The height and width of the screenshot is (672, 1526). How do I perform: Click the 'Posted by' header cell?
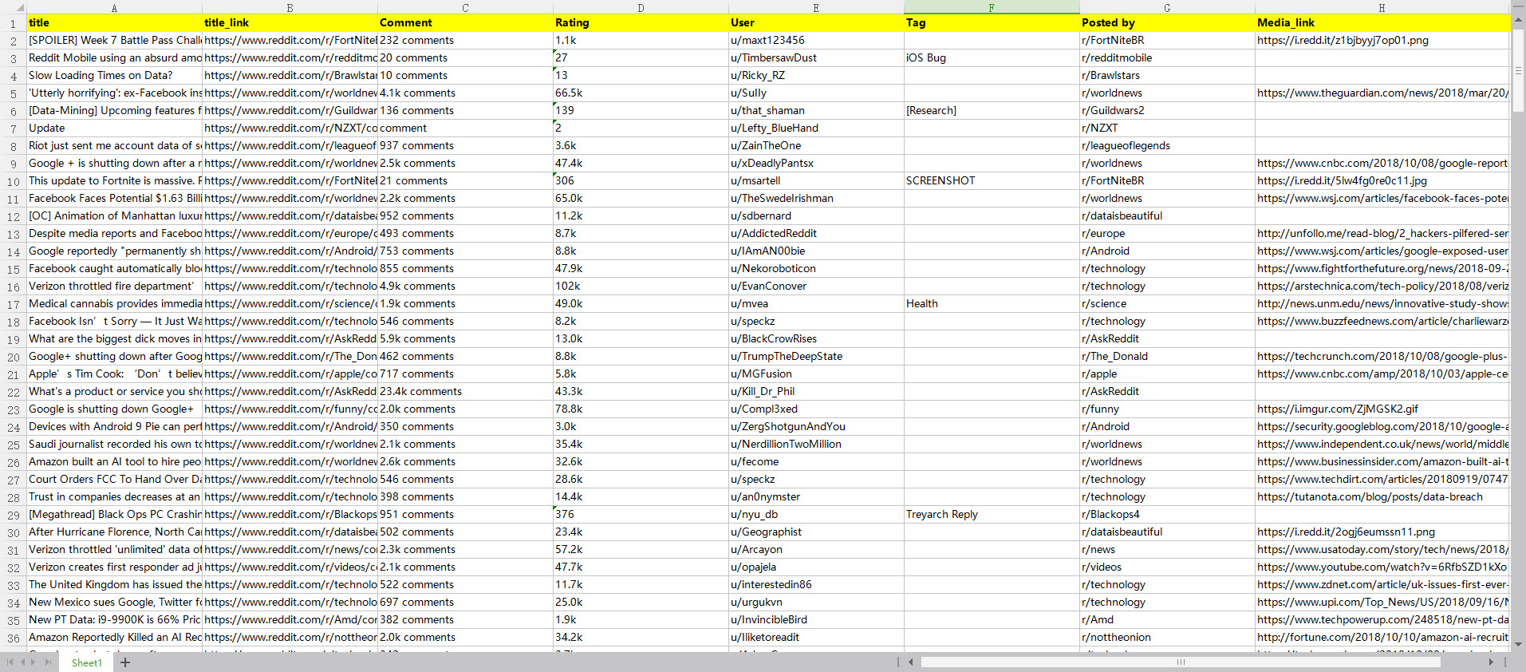[x=1167, y=22]
